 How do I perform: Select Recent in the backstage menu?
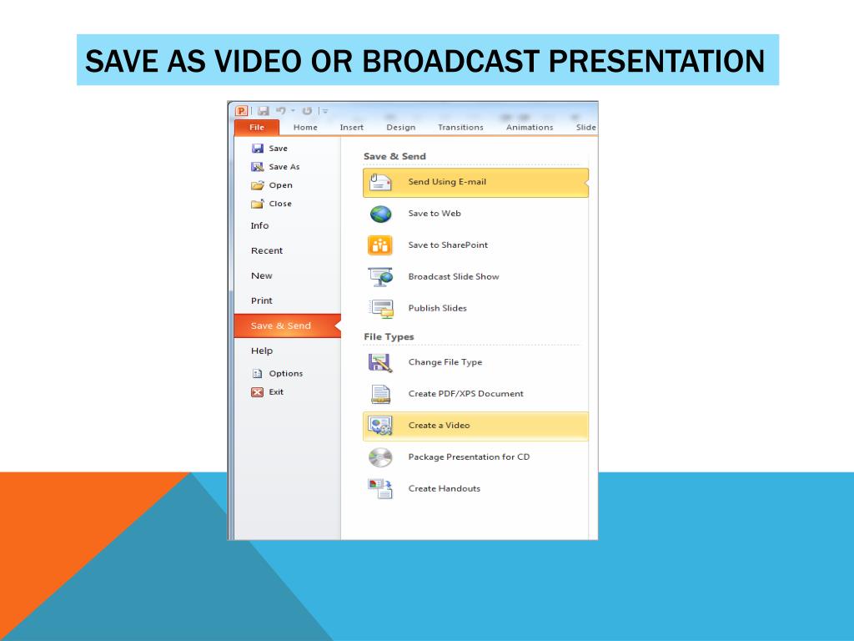(267, 250)
